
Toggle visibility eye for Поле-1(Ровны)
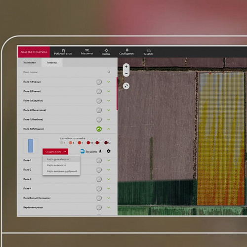point(99,82)
